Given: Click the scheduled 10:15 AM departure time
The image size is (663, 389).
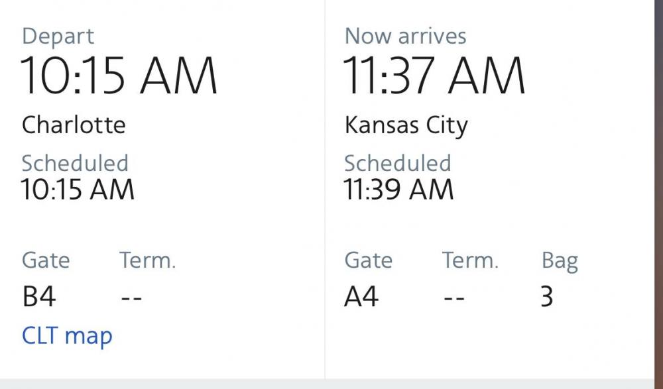Looking at the screenshot, I should point(78,190).
